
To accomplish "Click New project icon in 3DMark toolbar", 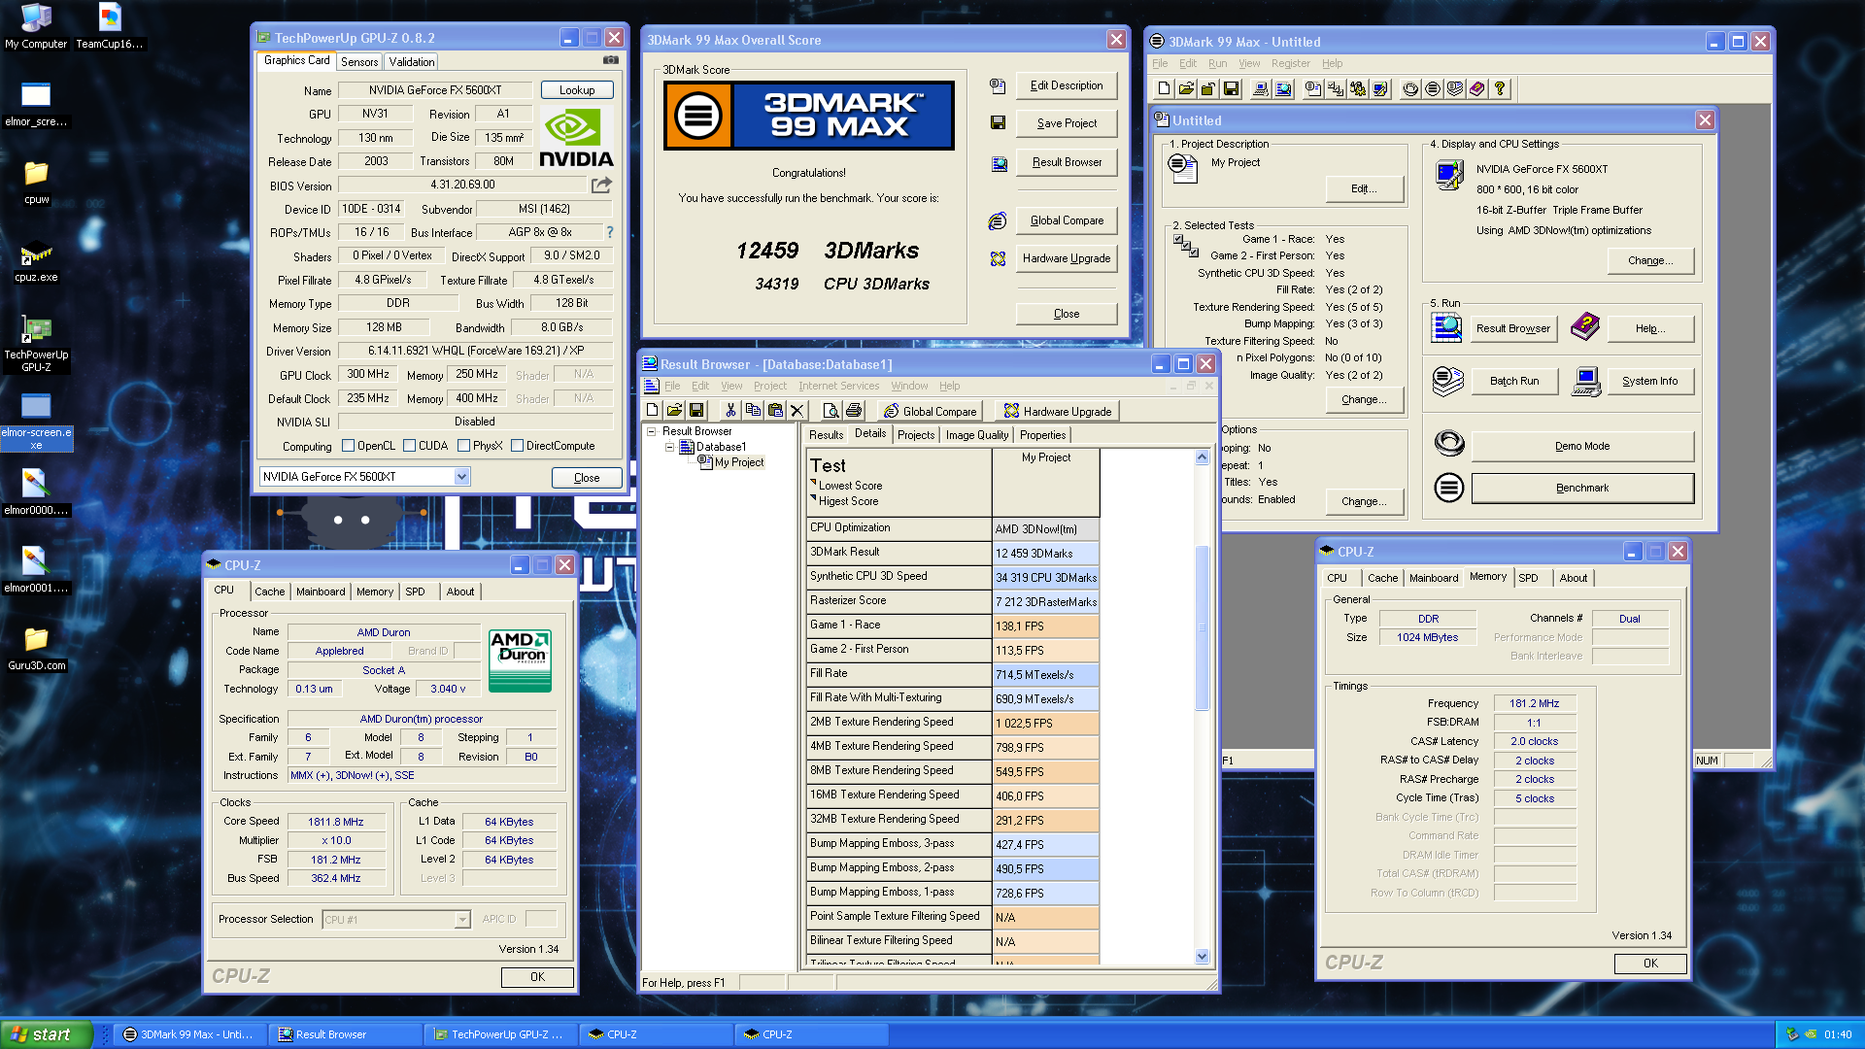I will [x=1164, y=89].
